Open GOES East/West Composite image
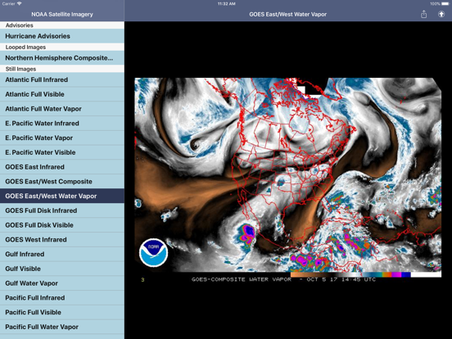 tap(62, 181)
